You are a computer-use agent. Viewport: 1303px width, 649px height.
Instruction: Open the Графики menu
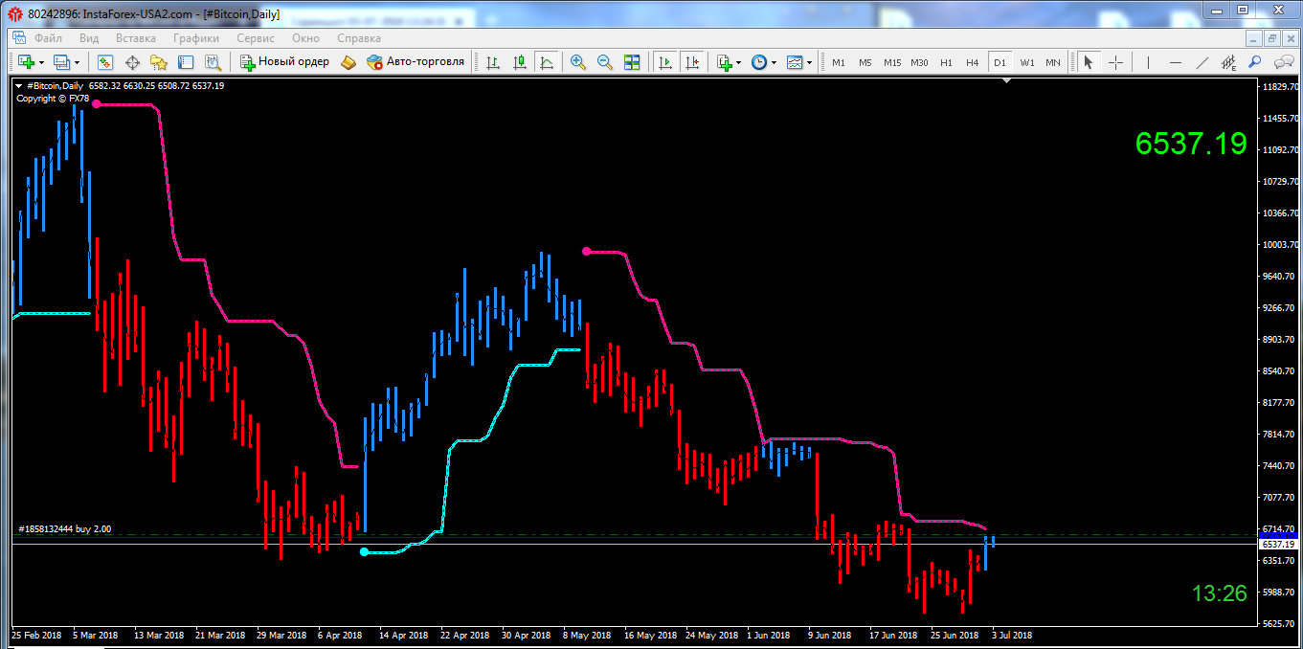[x=196, y=38]
